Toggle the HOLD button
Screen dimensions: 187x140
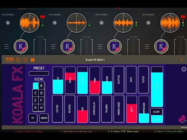[x=157, y=119]
